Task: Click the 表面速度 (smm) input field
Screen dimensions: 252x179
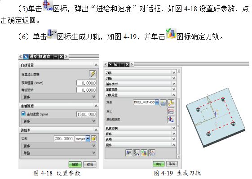Action: pos(86,83)
